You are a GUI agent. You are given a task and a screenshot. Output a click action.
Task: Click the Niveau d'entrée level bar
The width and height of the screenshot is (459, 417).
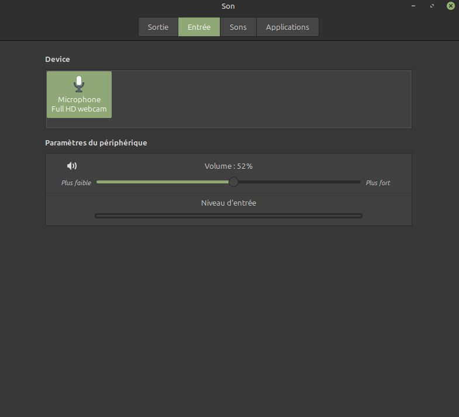(229, 216)
